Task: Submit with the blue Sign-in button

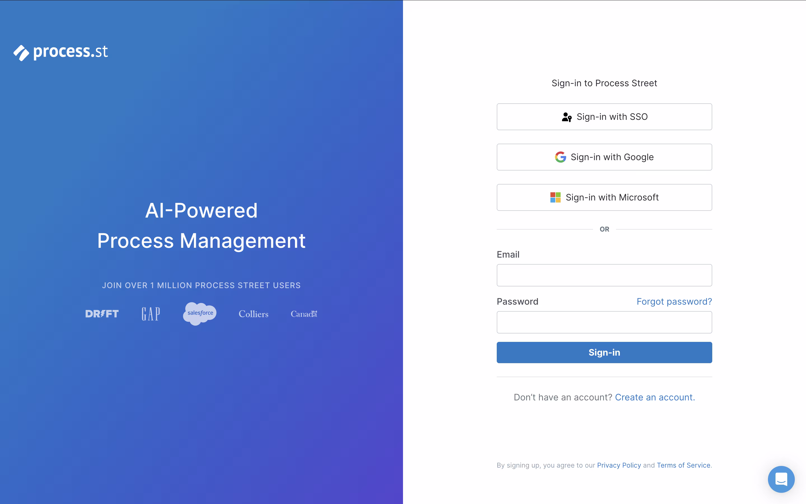Action: click(x=604, y=352)
